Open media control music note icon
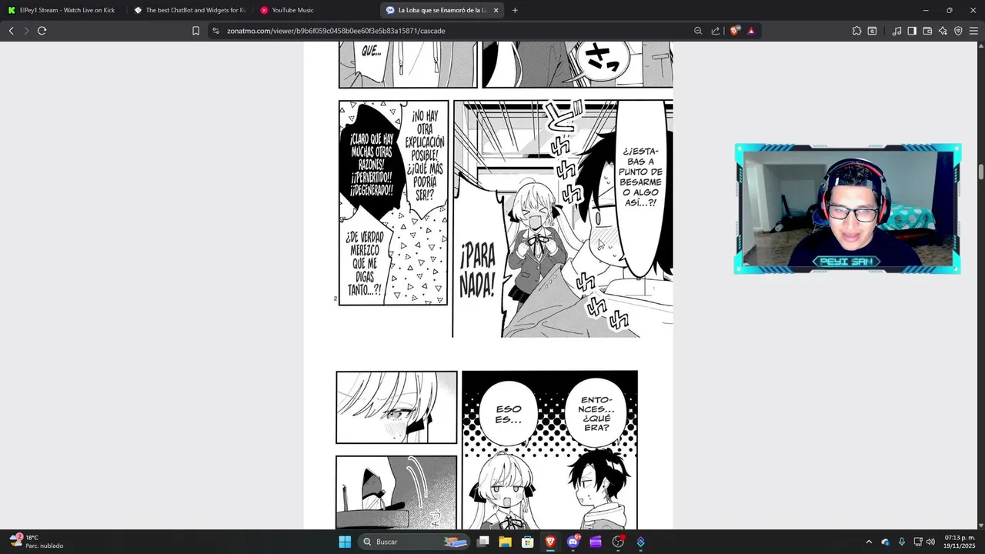Image resolution: width=985 pixels, height=554 pixels. tap(897, 31)
